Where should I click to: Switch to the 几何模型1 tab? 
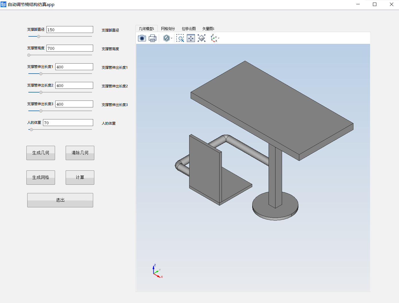coord(146,29)
